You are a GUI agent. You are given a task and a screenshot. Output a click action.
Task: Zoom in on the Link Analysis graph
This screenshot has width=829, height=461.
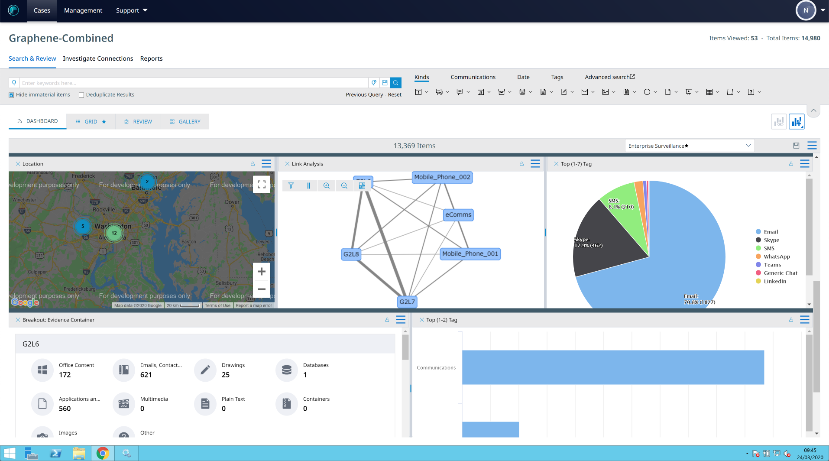click(x=327, y=185)
